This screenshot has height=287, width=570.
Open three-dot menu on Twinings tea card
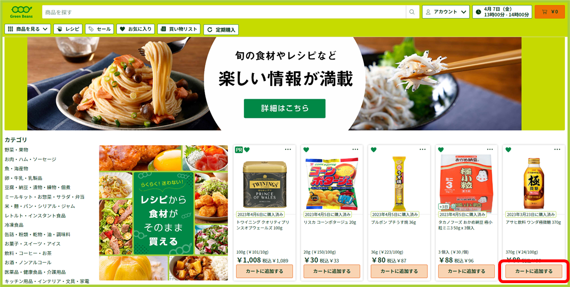(288, 150)
